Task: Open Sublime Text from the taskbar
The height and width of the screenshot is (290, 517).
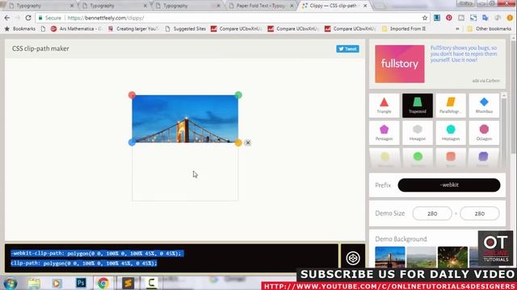Action: click(128, 283)
